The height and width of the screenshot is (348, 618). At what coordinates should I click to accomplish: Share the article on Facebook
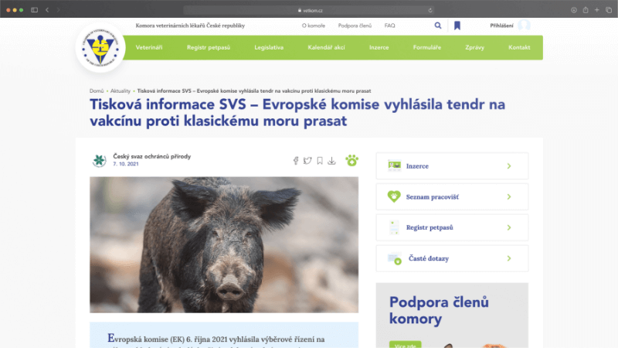(x=296, y=161)
